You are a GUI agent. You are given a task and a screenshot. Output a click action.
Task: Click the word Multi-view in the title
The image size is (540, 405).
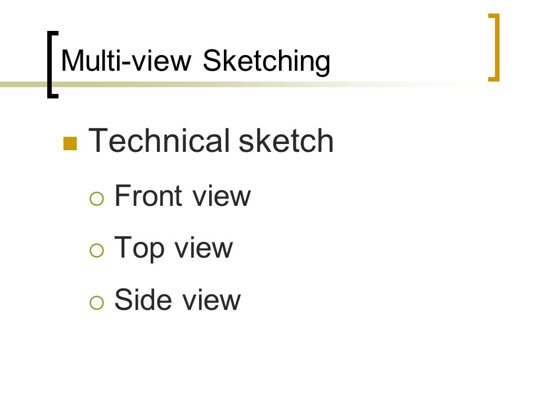point(125,61)
